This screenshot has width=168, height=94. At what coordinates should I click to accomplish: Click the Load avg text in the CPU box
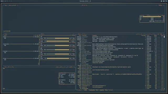157,21
